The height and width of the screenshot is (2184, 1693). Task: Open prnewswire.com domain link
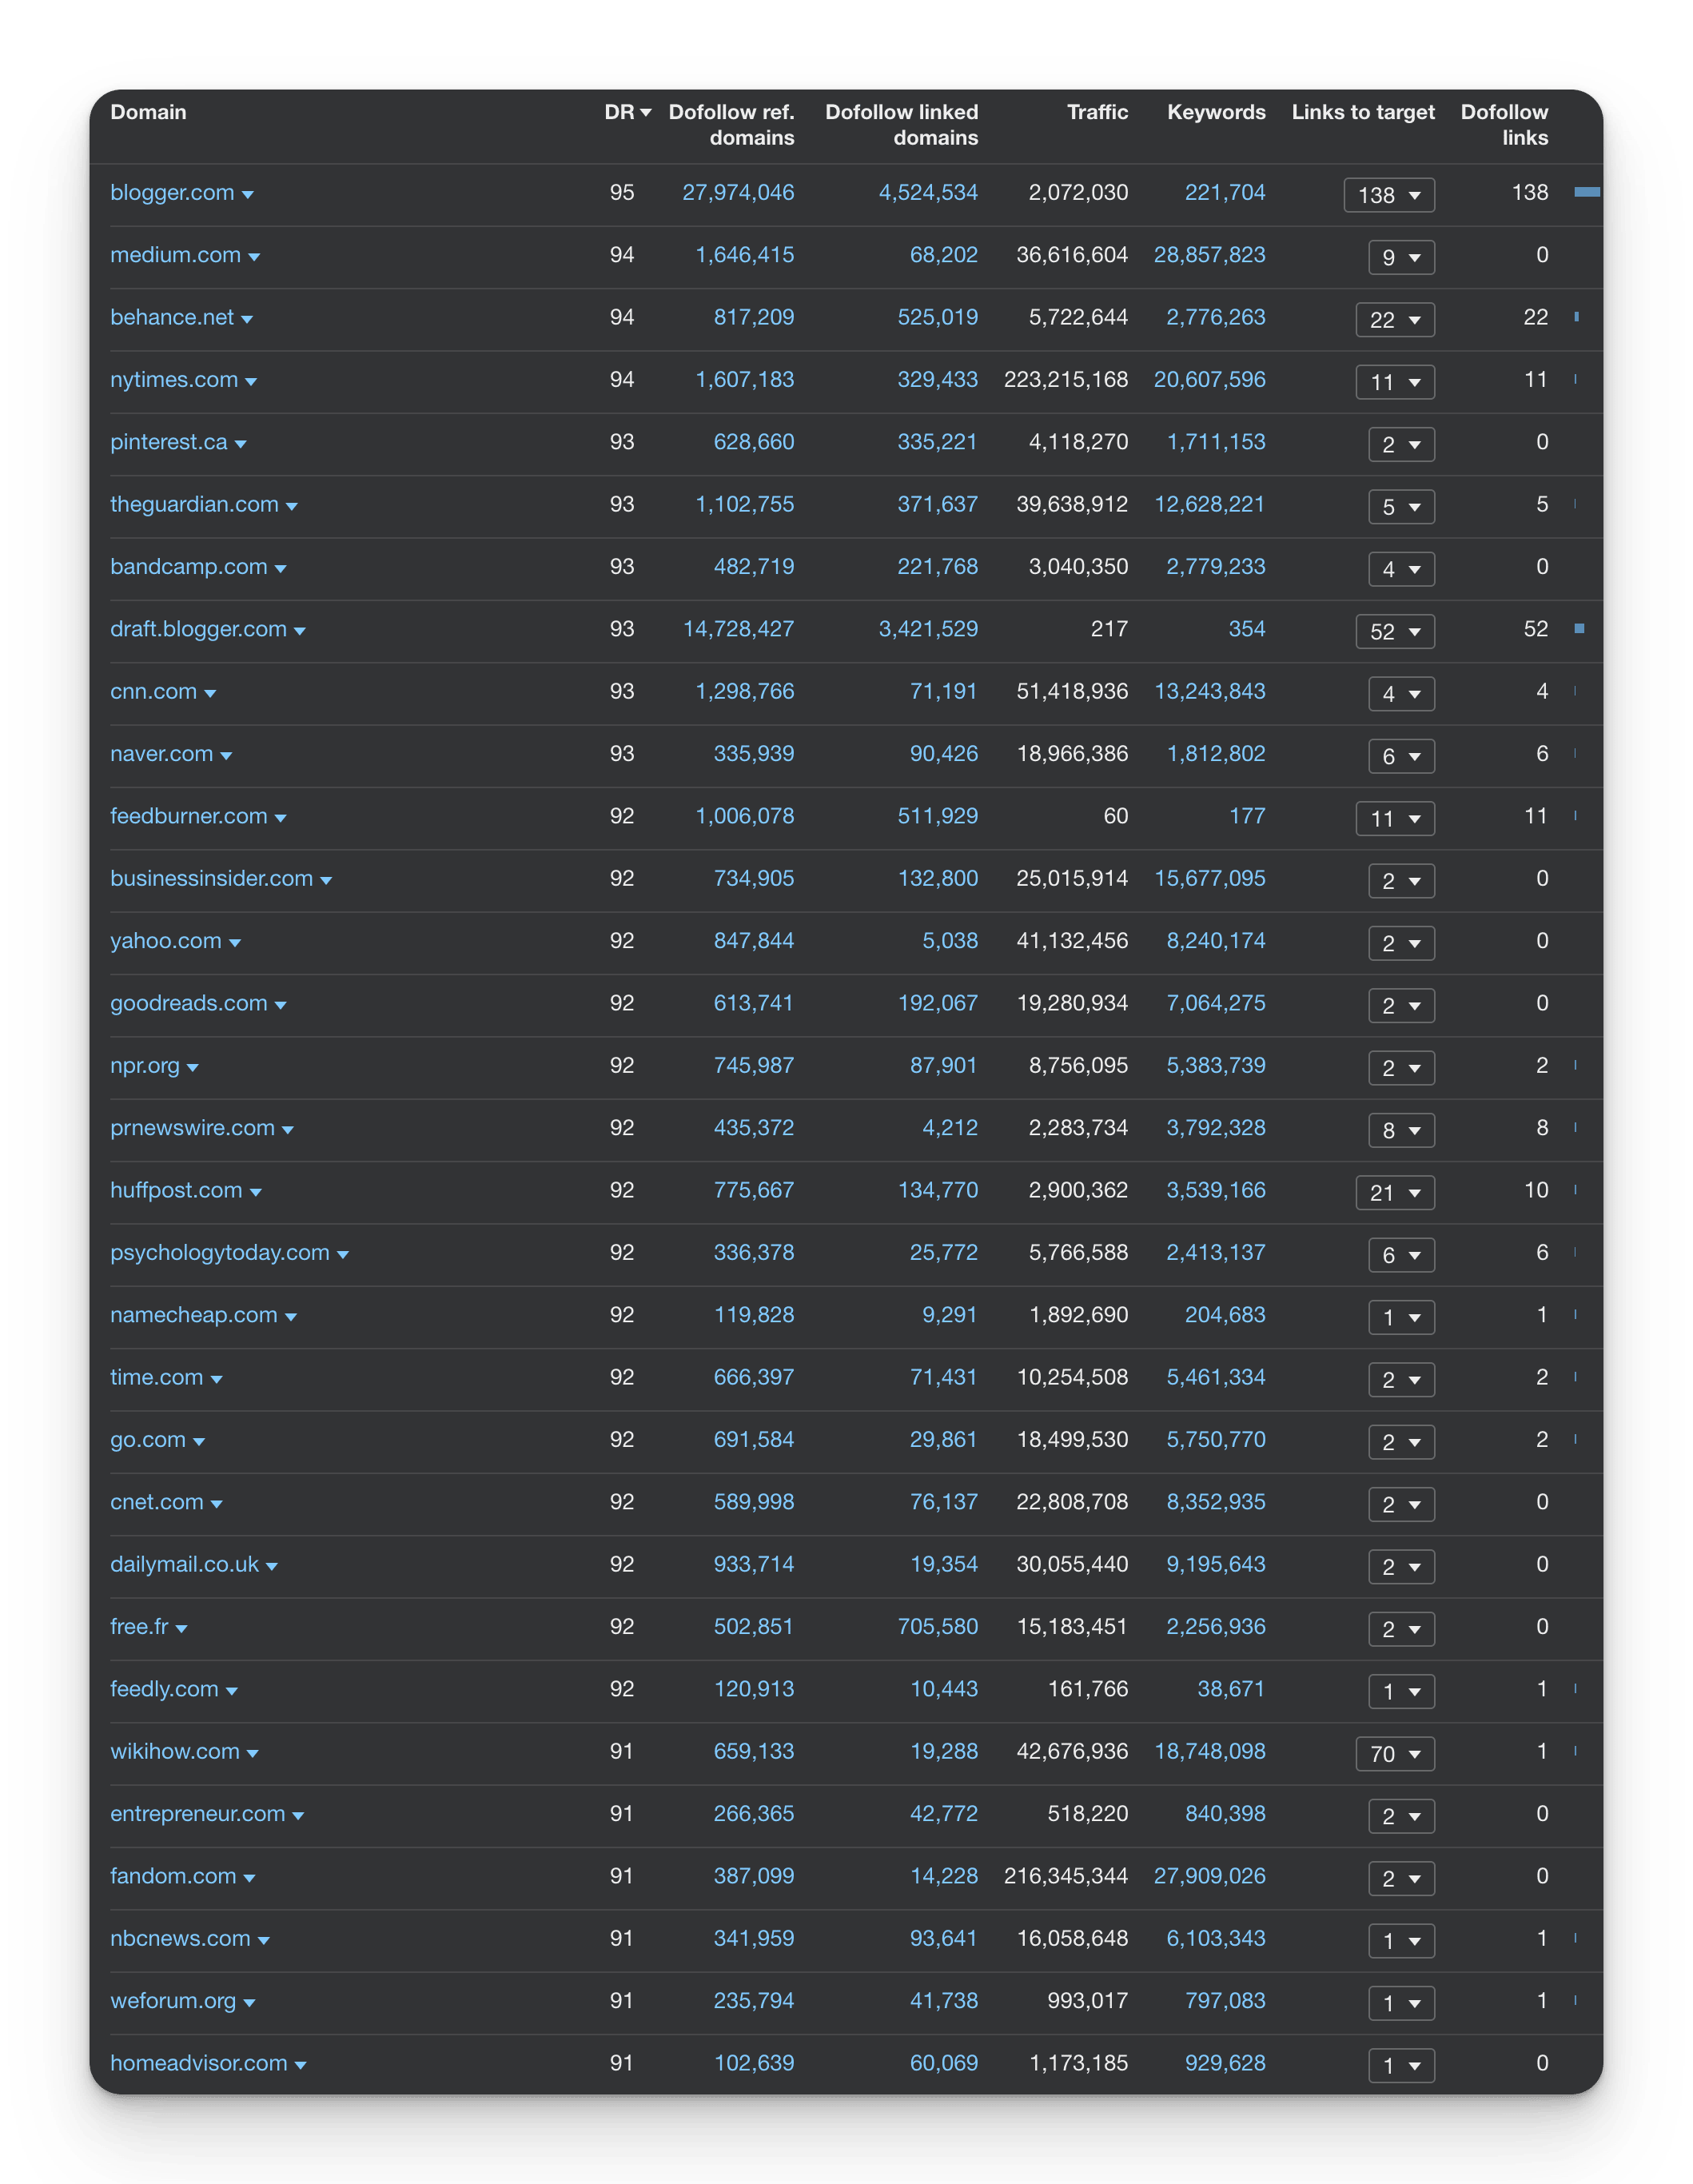click(192, 1127)
